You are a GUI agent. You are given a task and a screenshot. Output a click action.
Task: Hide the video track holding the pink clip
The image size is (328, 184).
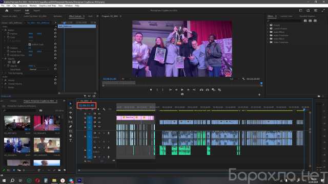tap(99, 118)
